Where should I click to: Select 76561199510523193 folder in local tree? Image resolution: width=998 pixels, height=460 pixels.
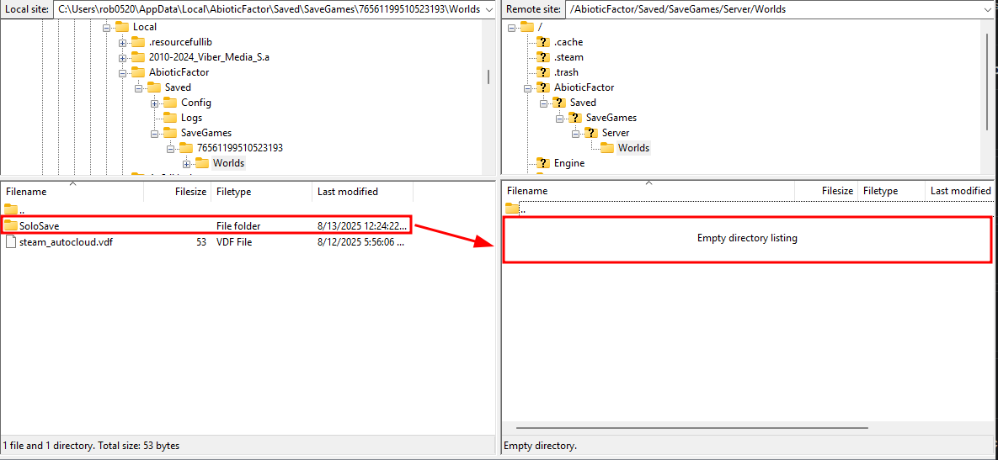[x=240, y=148]
